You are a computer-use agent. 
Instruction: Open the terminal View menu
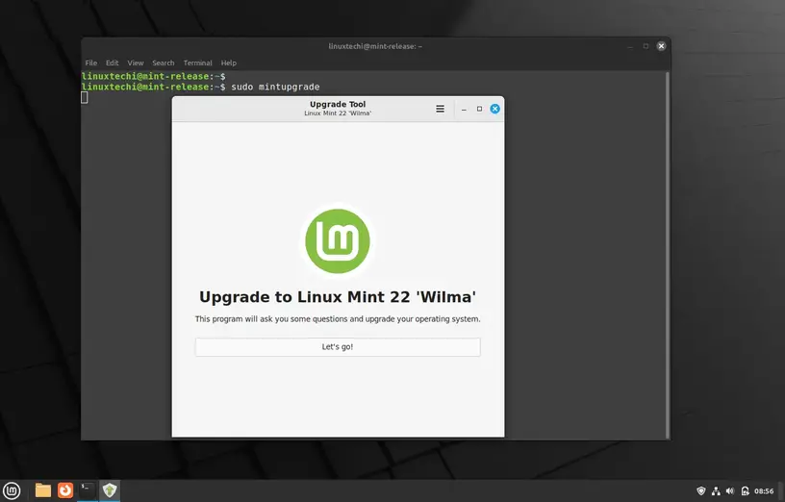point(136,63)
